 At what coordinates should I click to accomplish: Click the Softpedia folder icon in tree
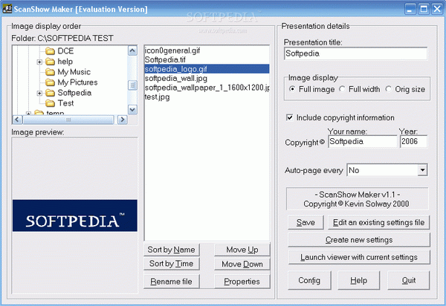[x=50, y=93]
